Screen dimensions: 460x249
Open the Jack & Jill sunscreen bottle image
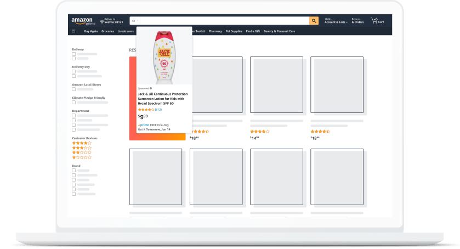164,57
